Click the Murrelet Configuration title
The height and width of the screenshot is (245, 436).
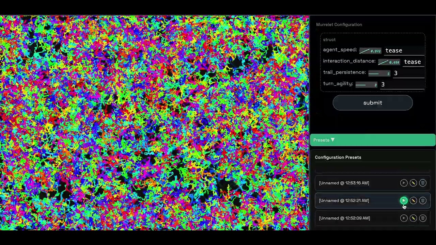(x=339, y=24)
